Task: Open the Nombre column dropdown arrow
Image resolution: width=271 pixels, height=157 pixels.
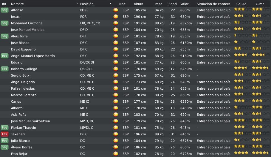Action: [78, 4]
